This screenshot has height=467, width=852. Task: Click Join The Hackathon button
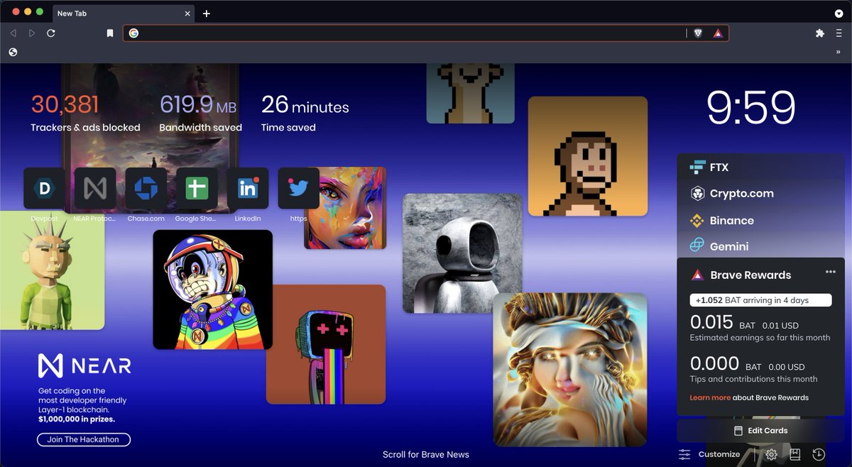[84, 439]
